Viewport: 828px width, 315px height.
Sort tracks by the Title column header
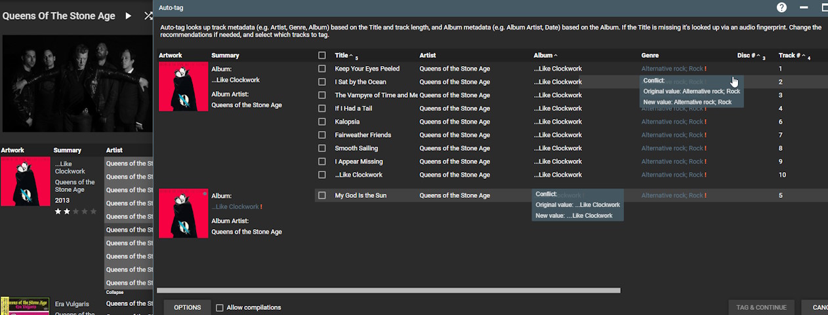341,56
